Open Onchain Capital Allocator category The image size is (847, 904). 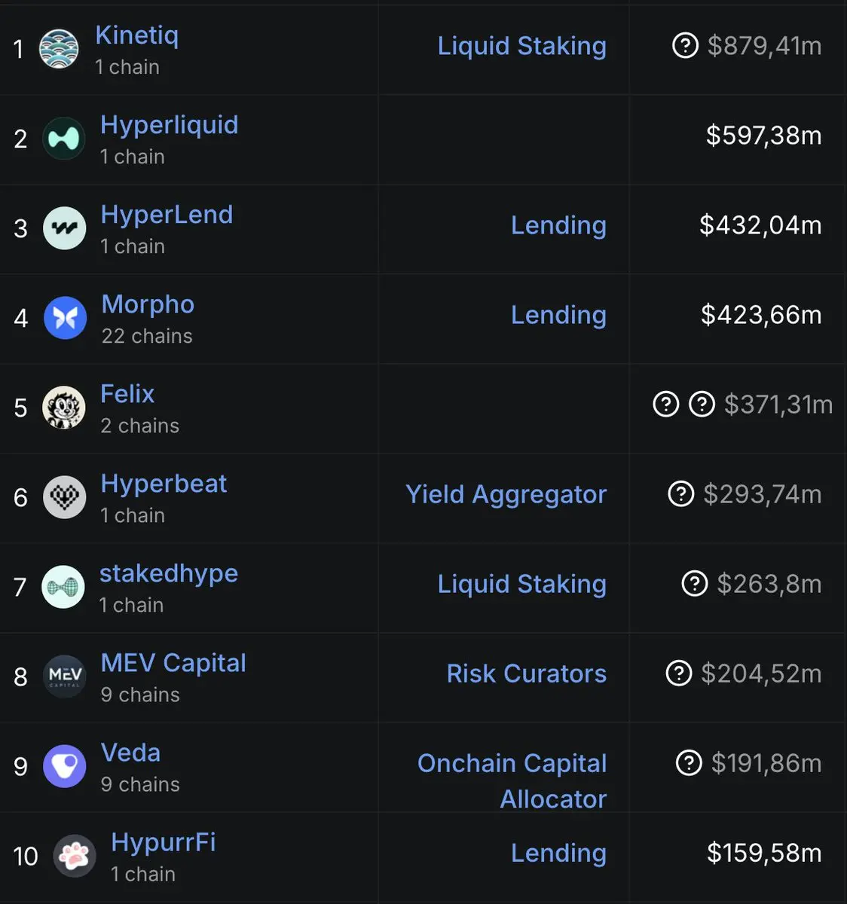(x=512, y=781)
